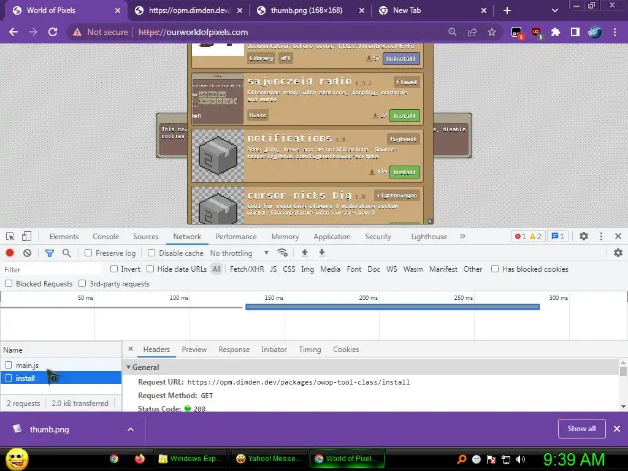Export the HAR file

321,253
